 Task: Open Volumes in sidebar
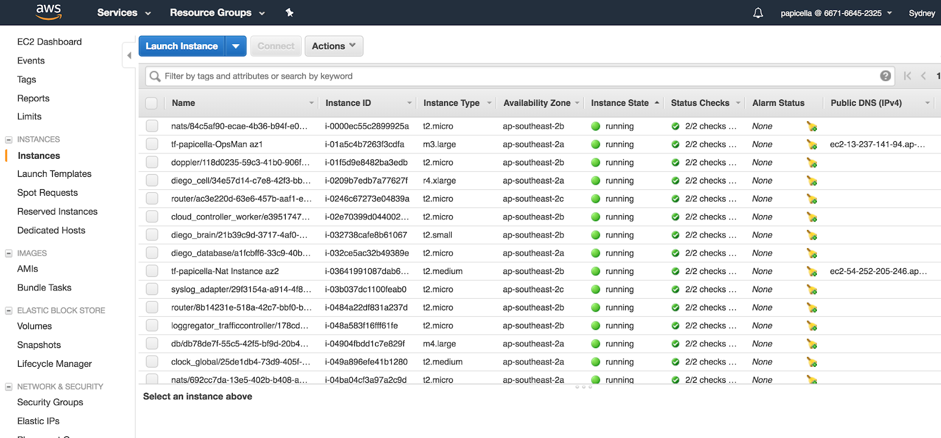[x=35, y=326]
